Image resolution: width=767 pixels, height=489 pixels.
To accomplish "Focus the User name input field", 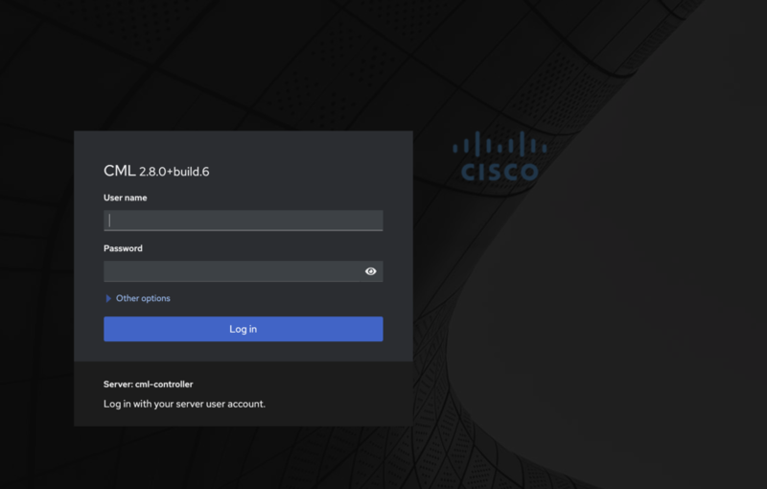I will (244, 221).
